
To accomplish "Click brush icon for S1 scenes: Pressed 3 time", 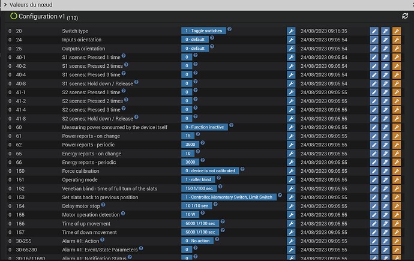I will point(385,74).
